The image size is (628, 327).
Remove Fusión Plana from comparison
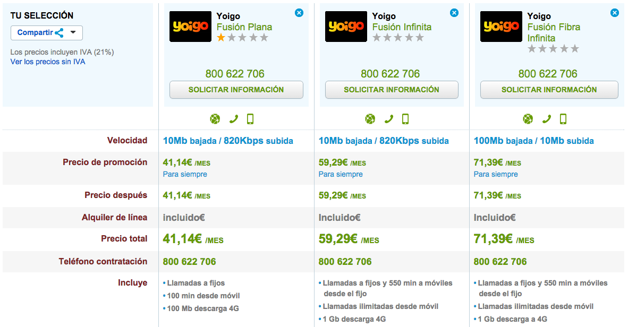[299, 13]
